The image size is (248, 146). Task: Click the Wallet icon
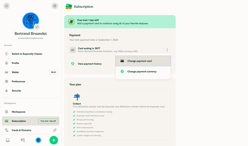coord(7,72)
